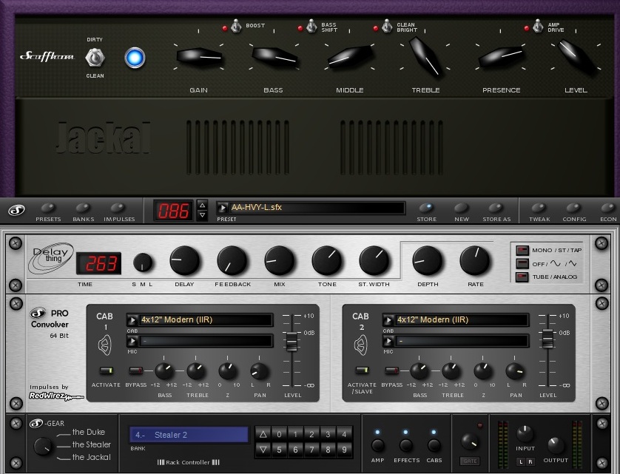Viewport: 620px width, 474px height.
Task: Click the St. Width knob
Action: tap(374, 261)
